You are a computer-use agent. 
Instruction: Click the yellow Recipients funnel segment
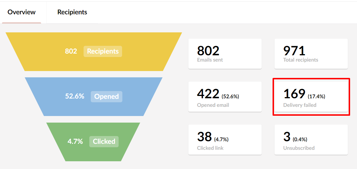tap(94, 52)
